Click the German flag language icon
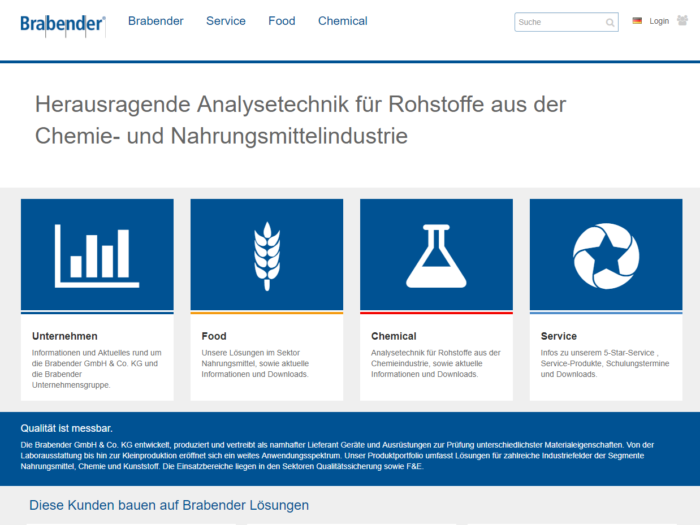 pyautogui.click(x=637, y=21)
